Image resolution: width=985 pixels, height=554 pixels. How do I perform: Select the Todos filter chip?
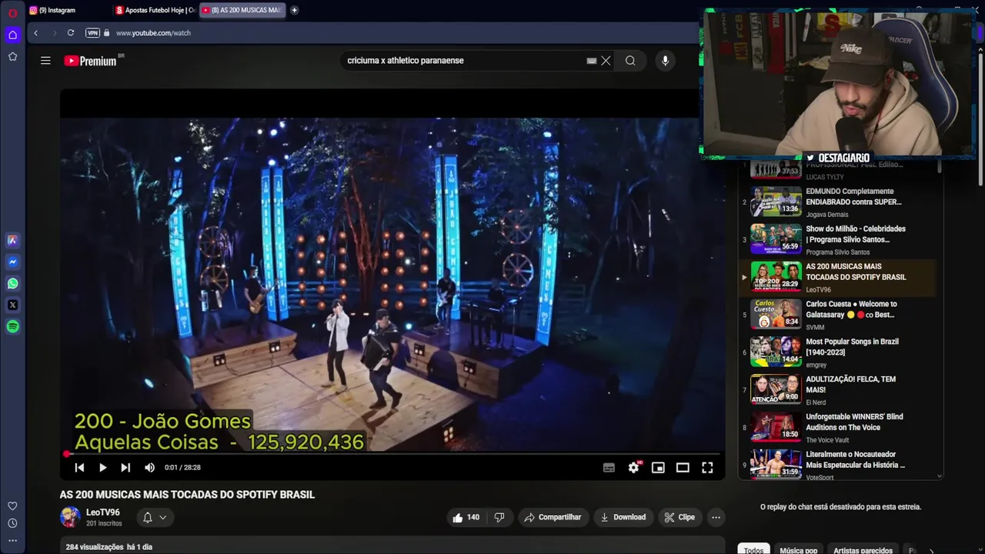point(754,550)
